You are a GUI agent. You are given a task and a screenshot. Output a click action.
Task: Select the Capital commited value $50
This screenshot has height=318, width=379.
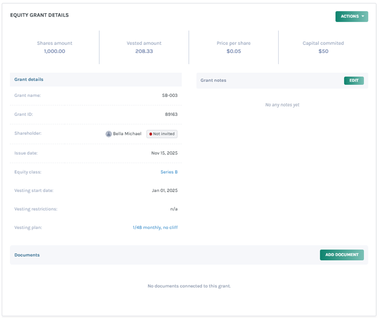click(x=323, y=51)
